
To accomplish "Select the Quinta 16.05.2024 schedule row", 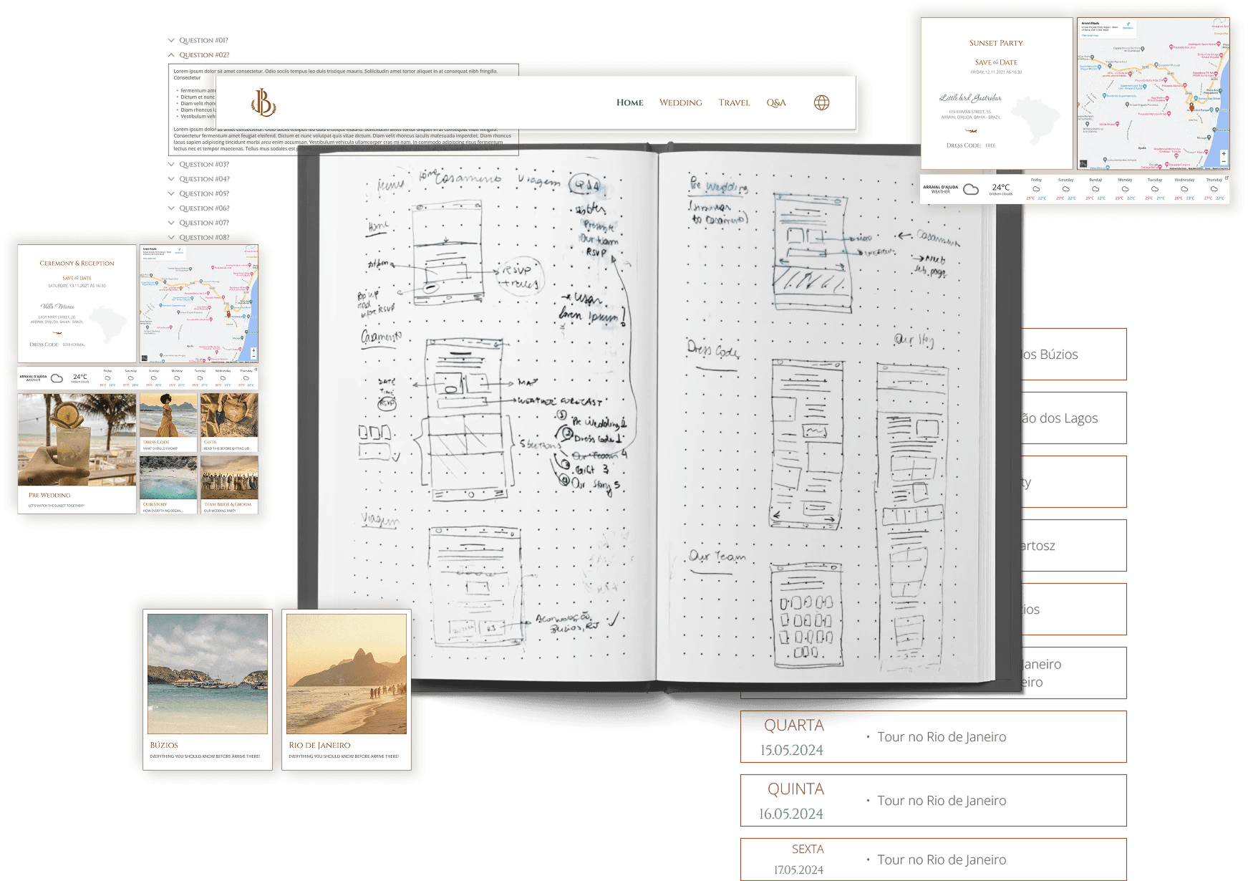I will [934, 801].
